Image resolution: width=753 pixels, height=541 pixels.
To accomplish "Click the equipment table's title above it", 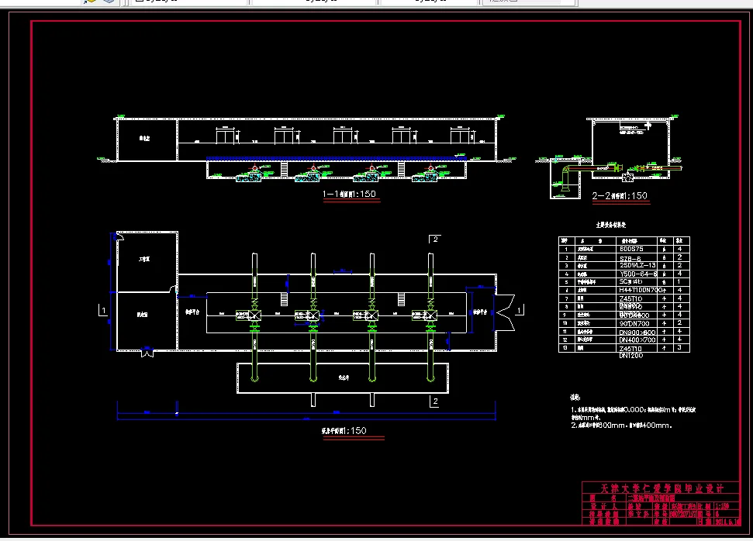I will coord(611,225).
